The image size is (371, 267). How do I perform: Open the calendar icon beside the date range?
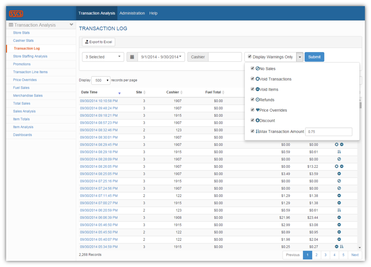point(132,57)
